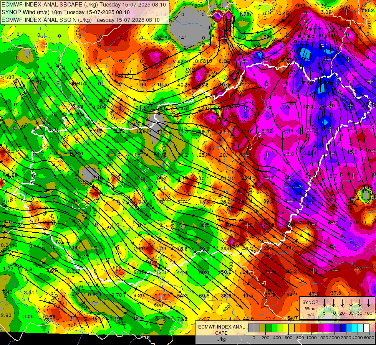Click the 'SYNOP Wind m/s' legend label

coord(310,308)
